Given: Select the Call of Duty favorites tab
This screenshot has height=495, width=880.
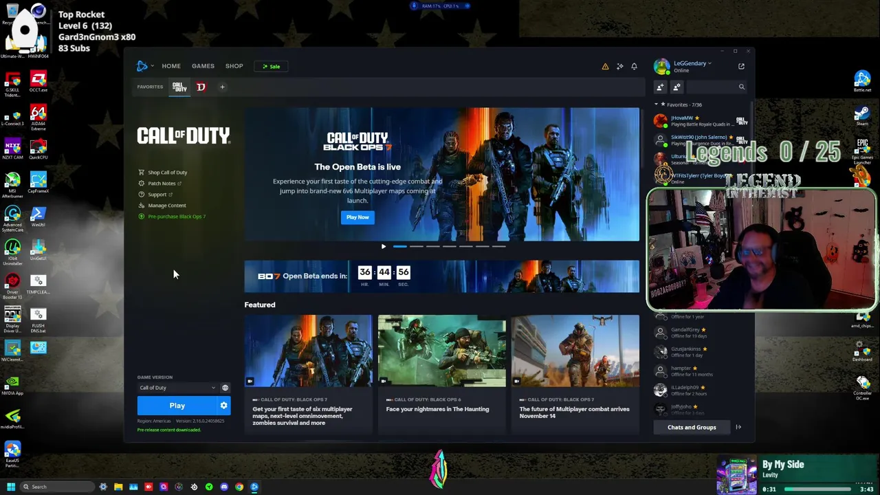Looking at the screenshot, I should [179, 87].
